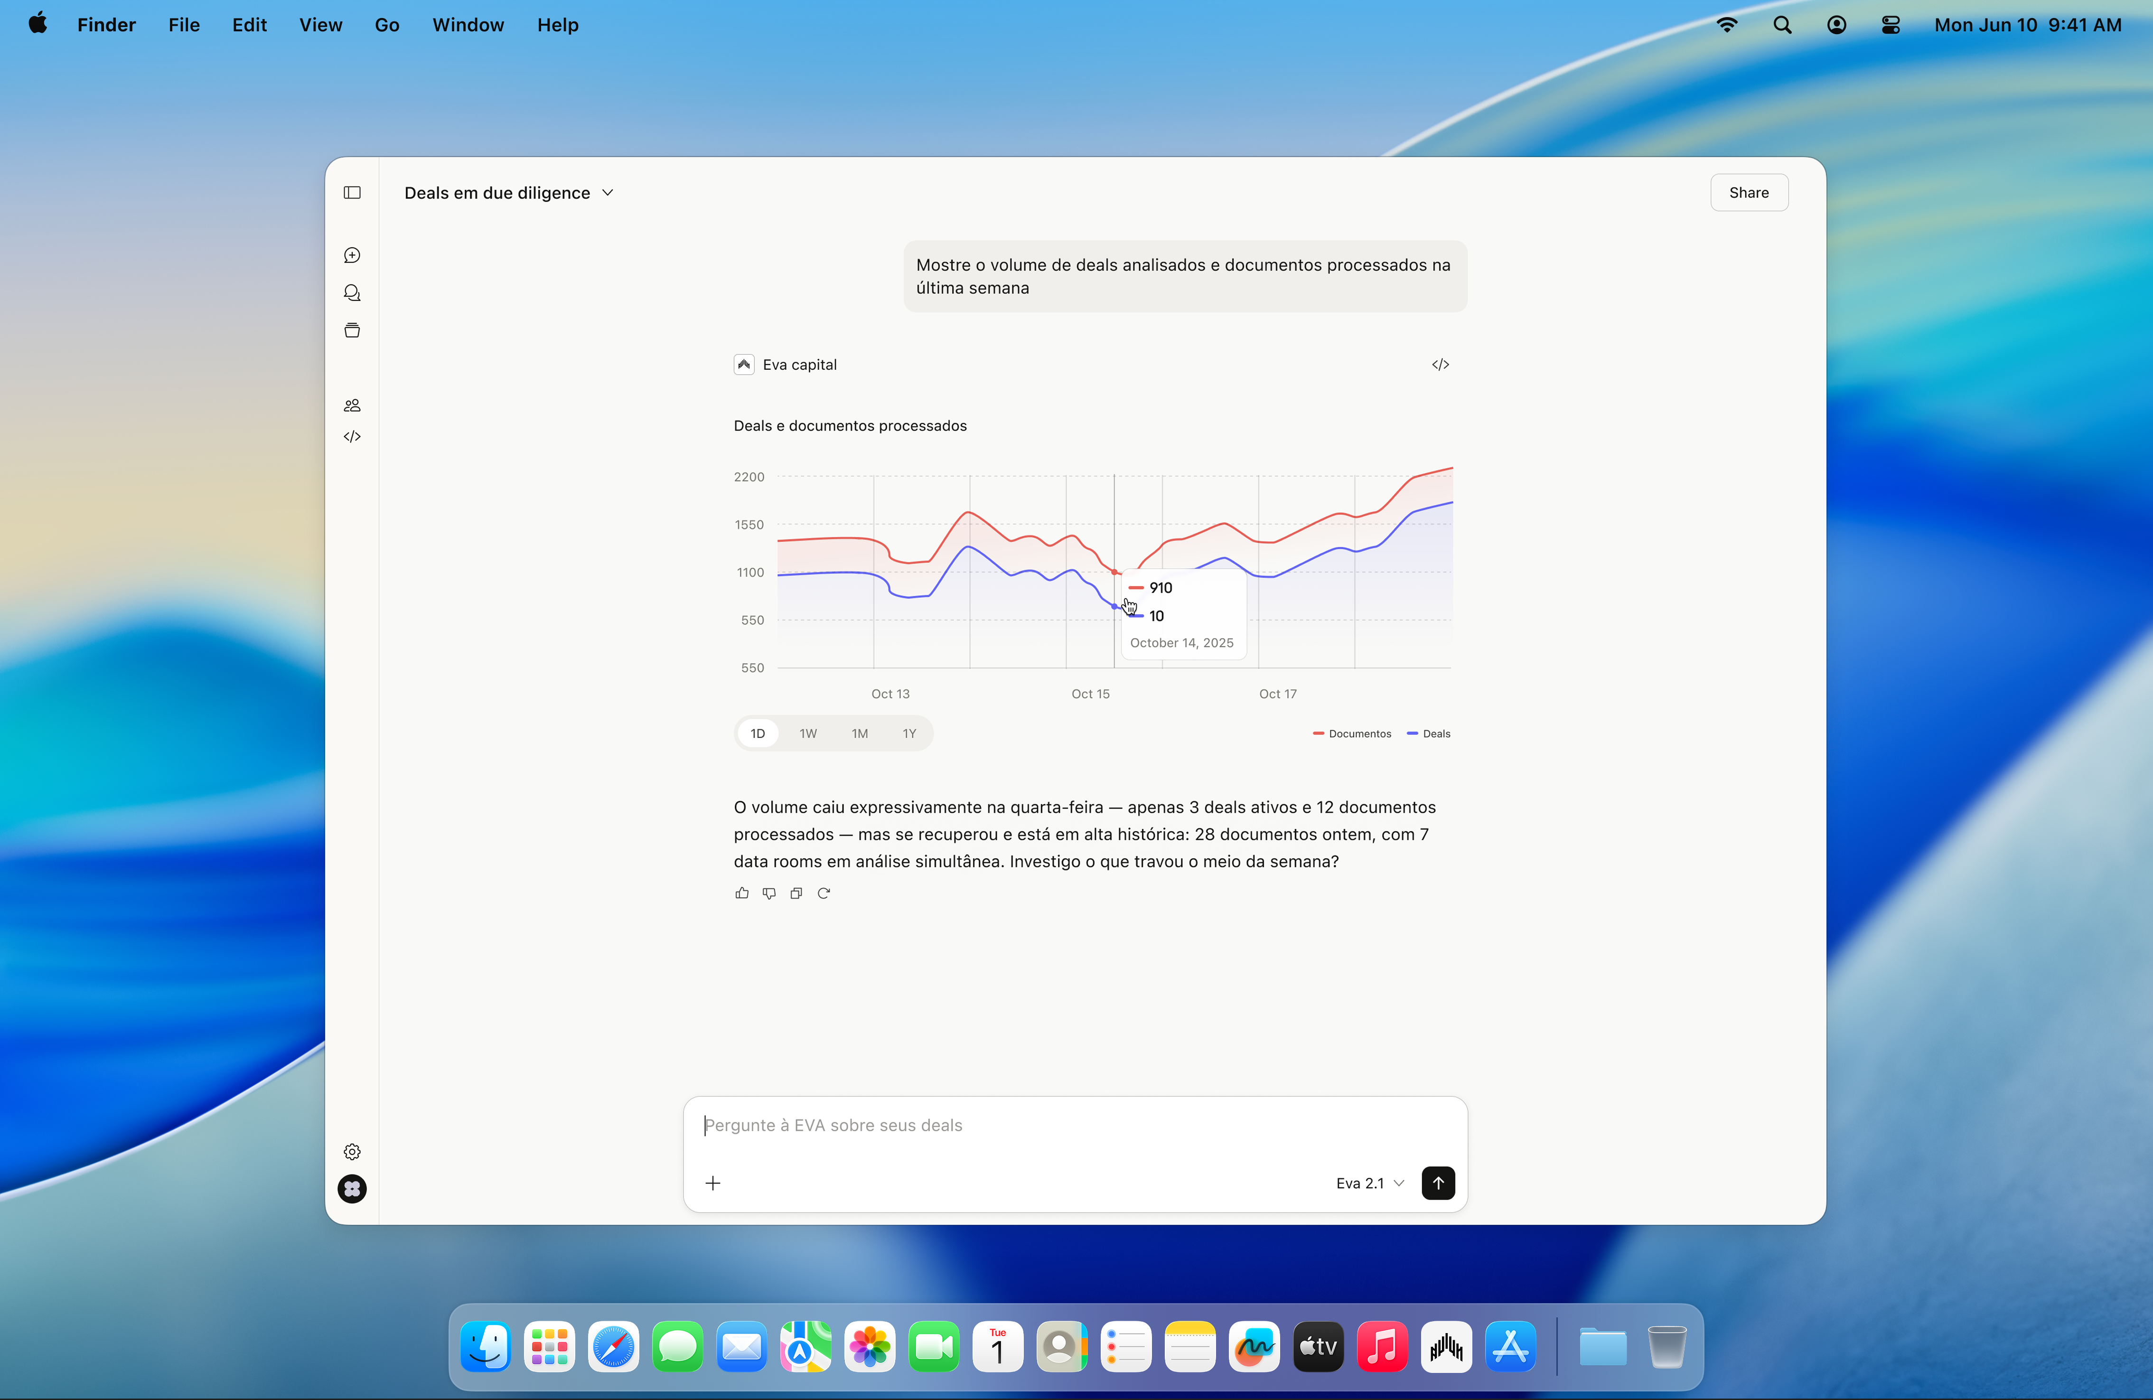Select the 1Y time range
This screenshot has height=1400, width=2153.
point(909,733)
